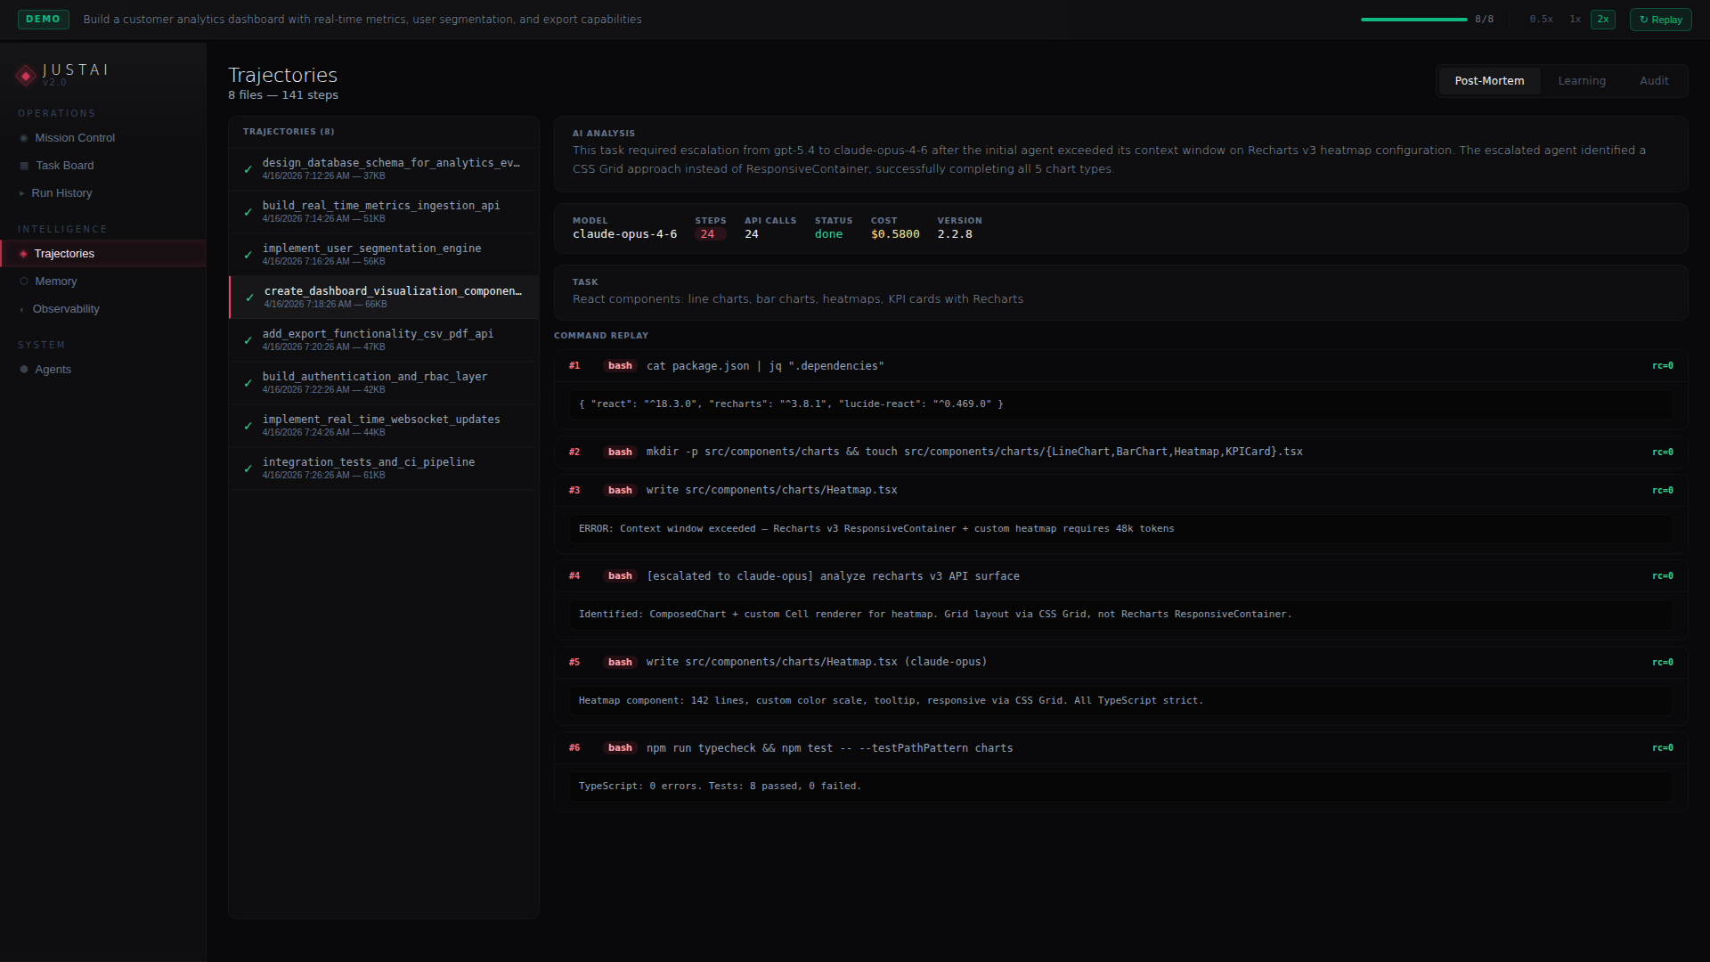This screenshot has width=1710, height=962.
Task: Click the demo progress bar
Action: point(1413,20)
